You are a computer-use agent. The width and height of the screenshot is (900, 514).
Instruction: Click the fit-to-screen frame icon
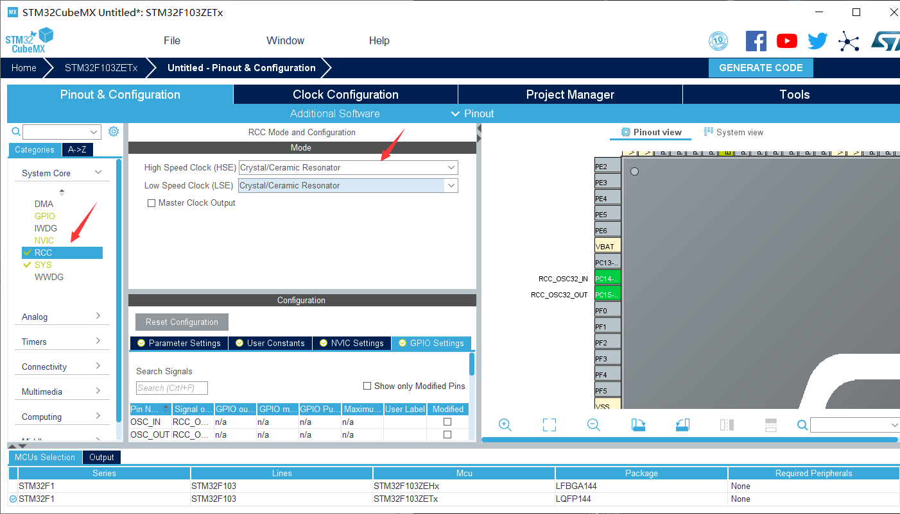pyautogui.click(x=549, y=425)
